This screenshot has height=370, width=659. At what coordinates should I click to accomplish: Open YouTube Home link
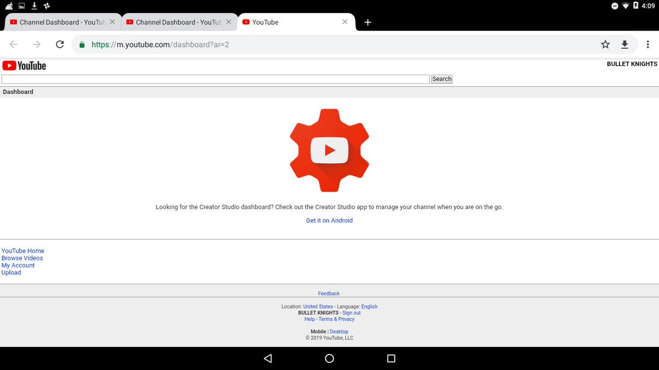coord(23,251)
